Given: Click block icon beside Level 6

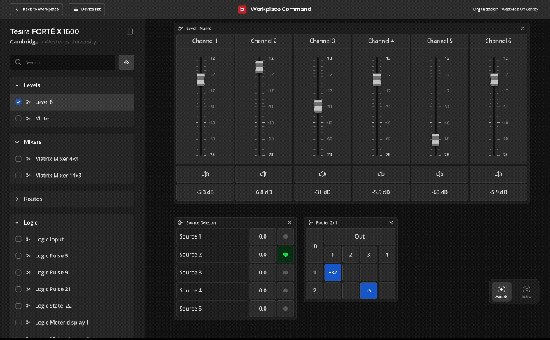Looking at the screenshot, I should 28,102.
